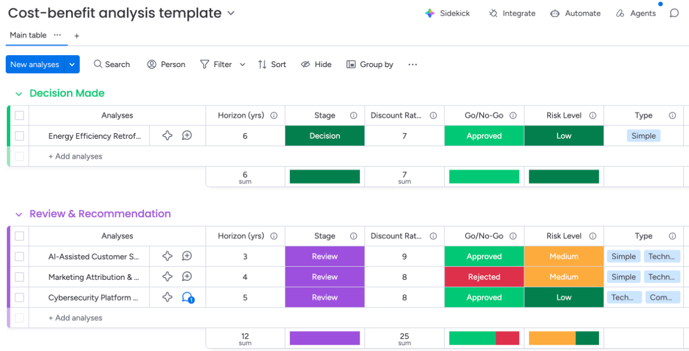Image resolution: width=689 pixels, height=351 pixels.
Task: Open the Filter options chevron
Action: point(242,64)
